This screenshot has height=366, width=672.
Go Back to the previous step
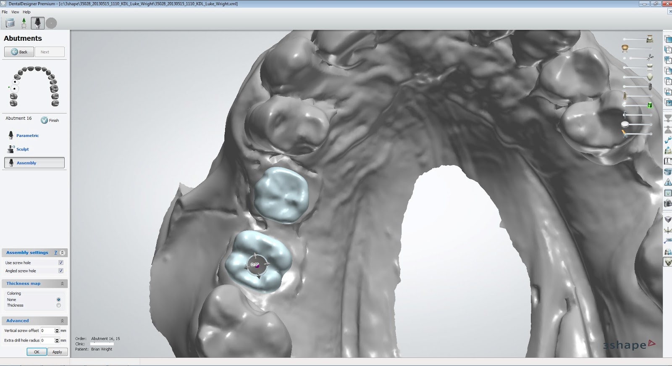pos(19,52)
